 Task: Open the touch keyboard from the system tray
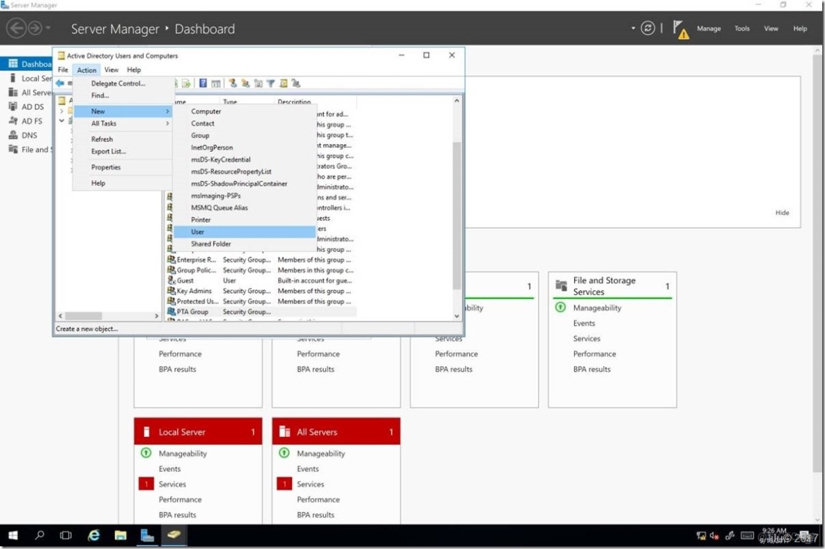pyautogui.click(x=747, y=536)
